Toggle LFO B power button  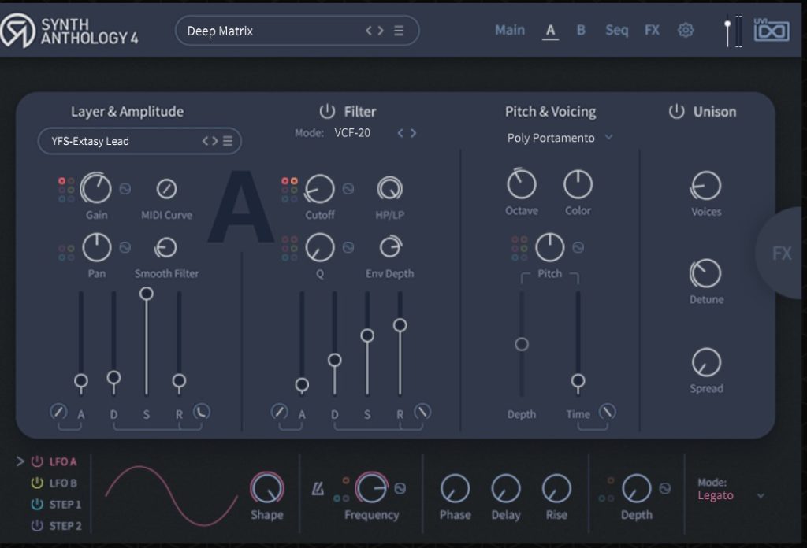(x=37, y=483)
